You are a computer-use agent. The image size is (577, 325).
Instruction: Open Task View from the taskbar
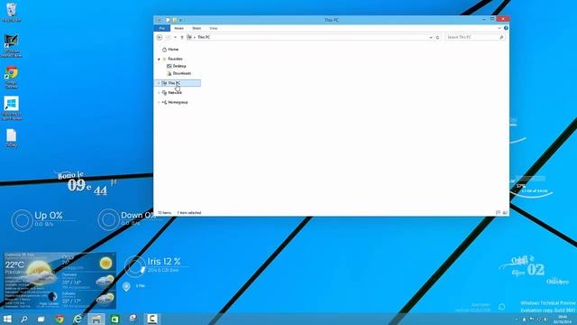pyautogui.click(x=41, y=319)
